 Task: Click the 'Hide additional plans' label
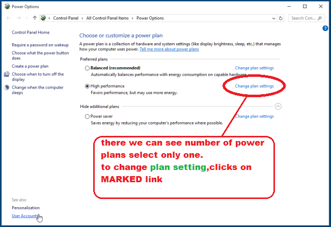pos(100,106)
